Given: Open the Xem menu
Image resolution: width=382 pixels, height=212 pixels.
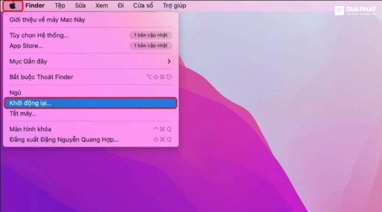Looking at the screenshot, I should (102, 6).
